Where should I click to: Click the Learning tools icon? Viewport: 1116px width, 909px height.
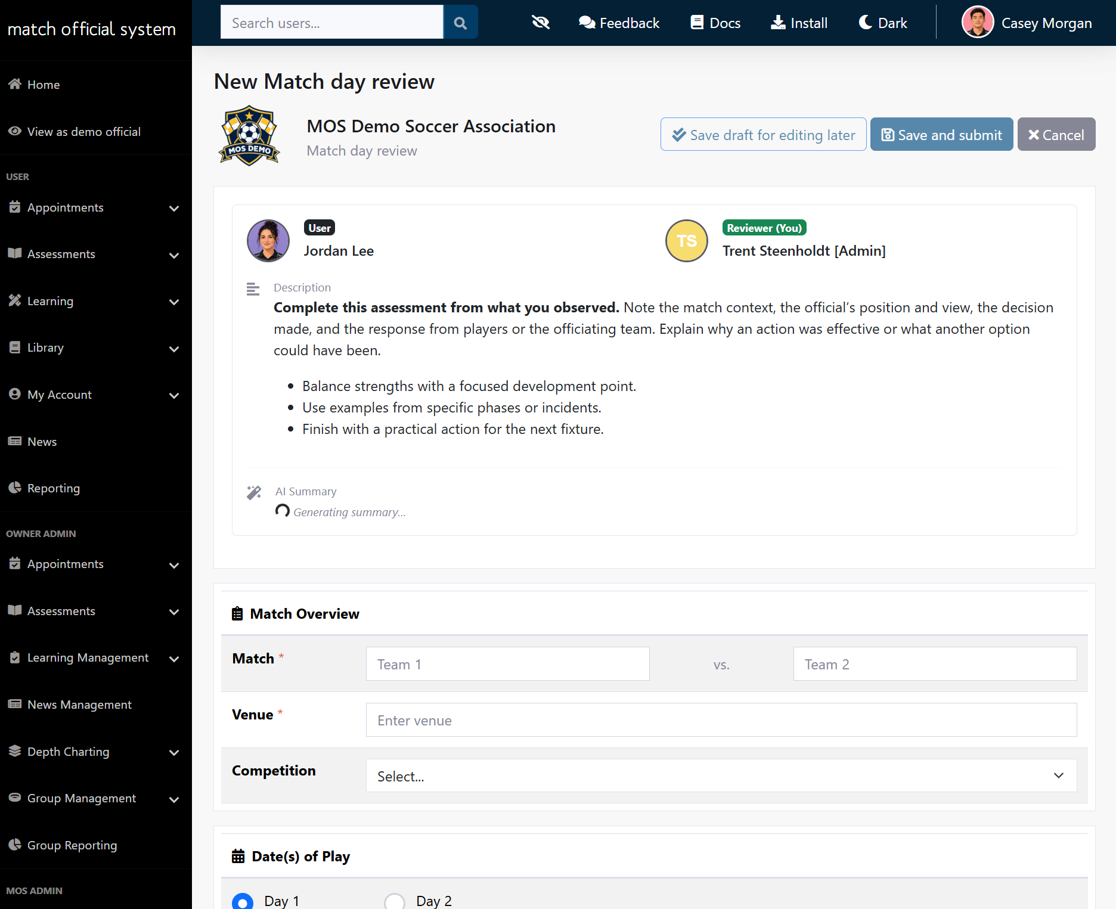tap(15, 300)
